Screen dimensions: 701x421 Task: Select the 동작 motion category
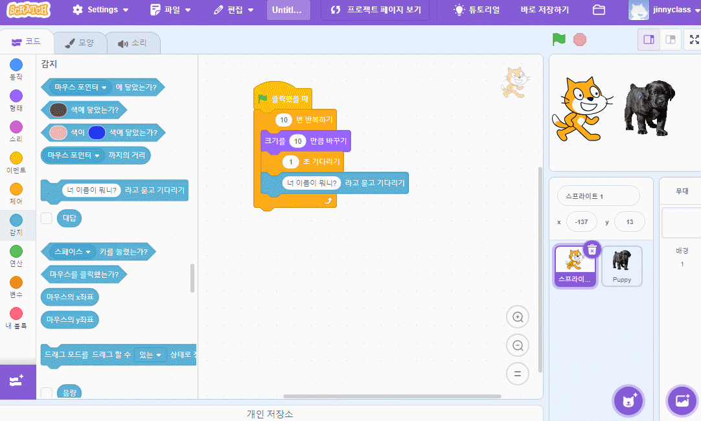pos(16,69)
